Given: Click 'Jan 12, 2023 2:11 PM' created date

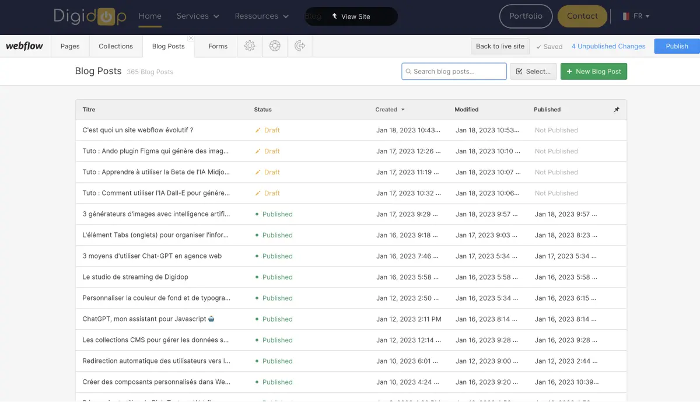Looking at the screenshot, I should (408, 319).
